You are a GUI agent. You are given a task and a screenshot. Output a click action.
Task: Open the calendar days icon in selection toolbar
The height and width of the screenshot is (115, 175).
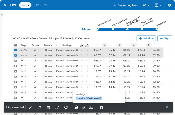pos(48,107)
